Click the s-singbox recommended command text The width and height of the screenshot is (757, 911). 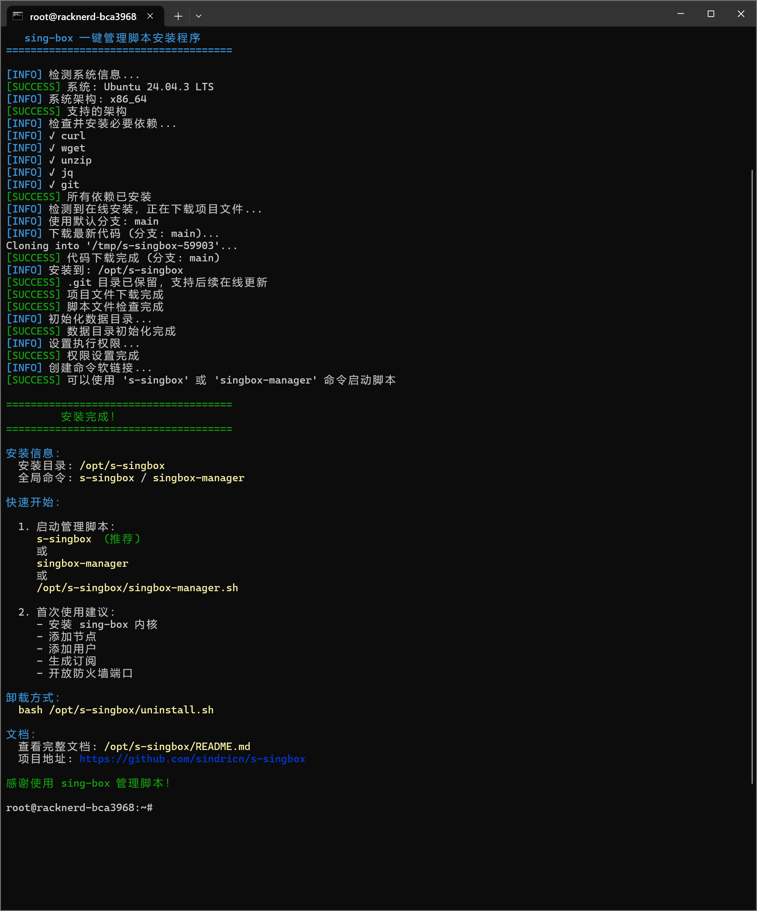64,539
